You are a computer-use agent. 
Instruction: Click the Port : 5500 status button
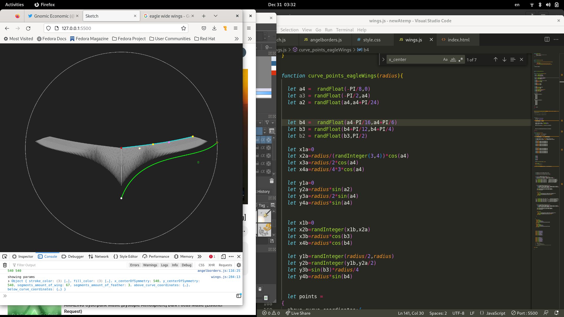point(524,313)
